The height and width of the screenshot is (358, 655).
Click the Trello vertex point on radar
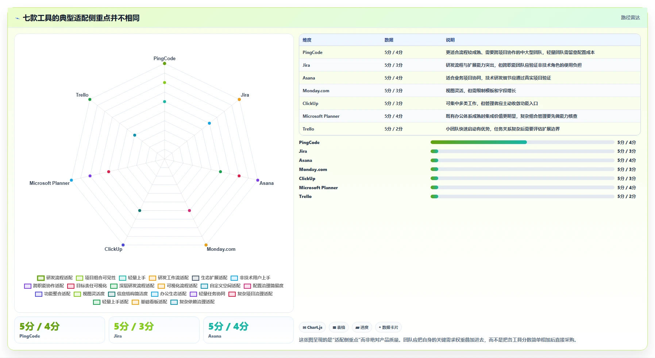click(90, 100)
